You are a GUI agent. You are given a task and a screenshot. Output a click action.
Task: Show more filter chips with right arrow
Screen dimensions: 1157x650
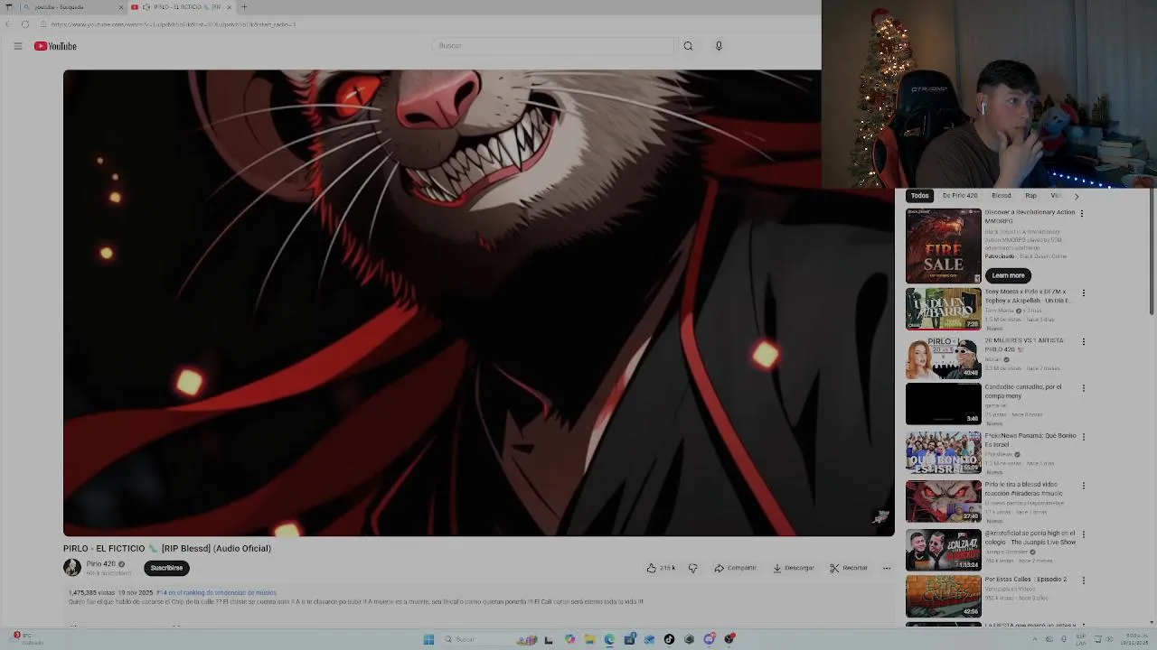1076,196
